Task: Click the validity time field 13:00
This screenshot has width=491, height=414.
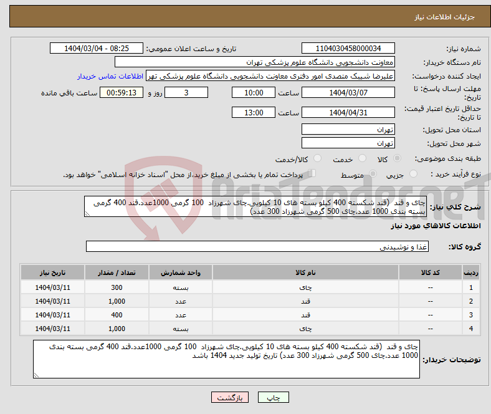Action: (x=254, y=112)
